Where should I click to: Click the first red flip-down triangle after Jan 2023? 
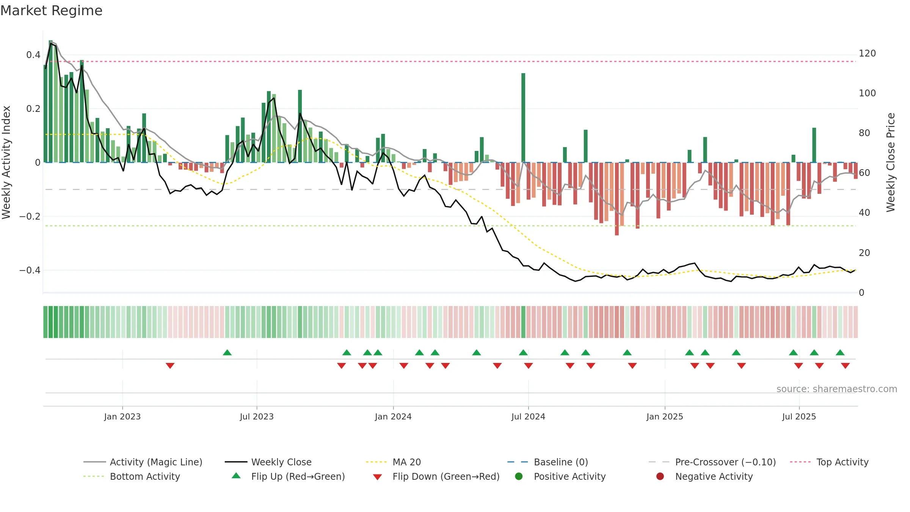pos(170,366)
